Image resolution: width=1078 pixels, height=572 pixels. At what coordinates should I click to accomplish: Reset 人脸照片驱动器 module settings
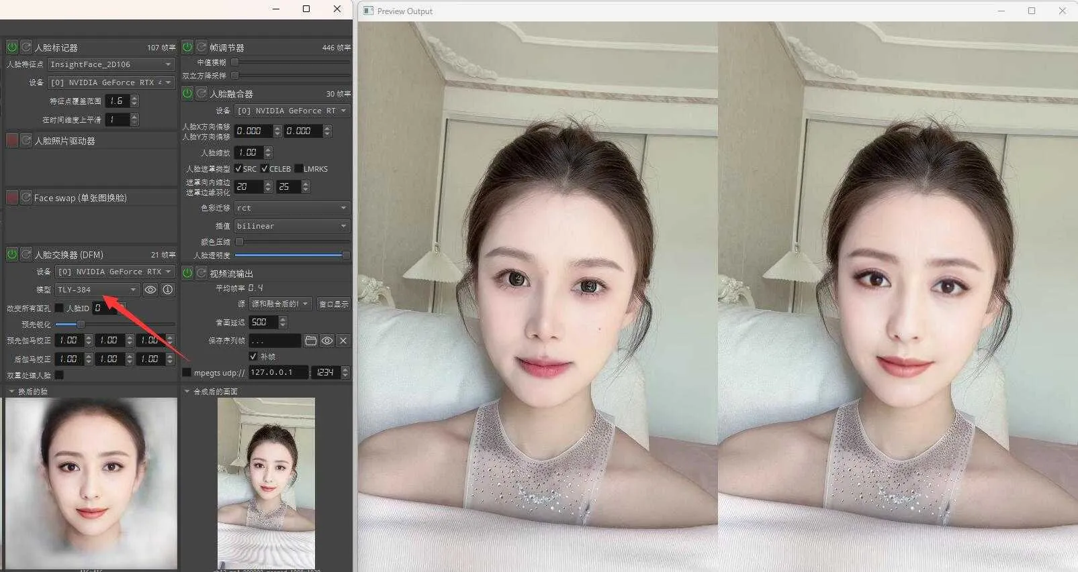pyautogui.click(x=26, y=140)
